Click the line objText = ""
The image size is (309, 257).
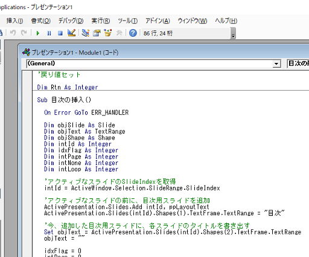coord(65,238)
